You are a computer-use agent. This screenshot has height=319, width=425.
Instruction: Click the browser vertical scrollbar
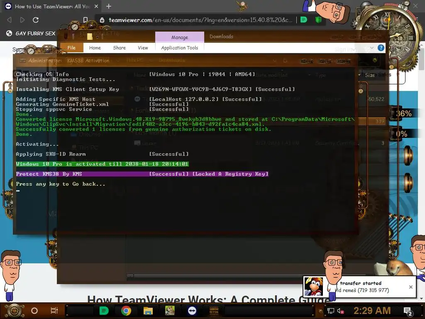click(422, 58)
